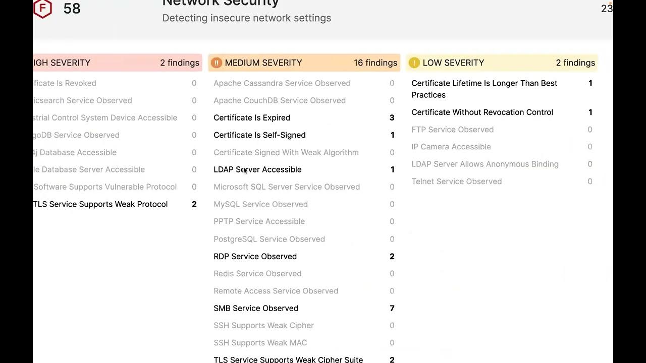646x363 pixels.
Task: Select PostgreSQL Service Observed row
Action: [304, 239]
